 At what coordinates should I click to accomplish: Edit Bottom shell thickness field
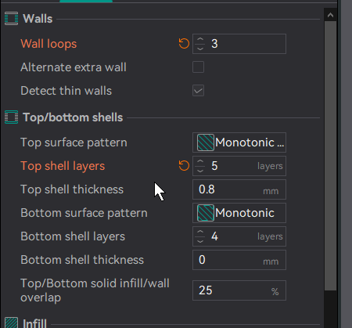coord(239,260)
